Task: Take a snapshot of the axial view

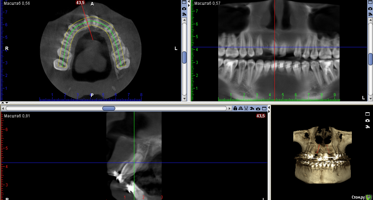Action: point(184,8)
